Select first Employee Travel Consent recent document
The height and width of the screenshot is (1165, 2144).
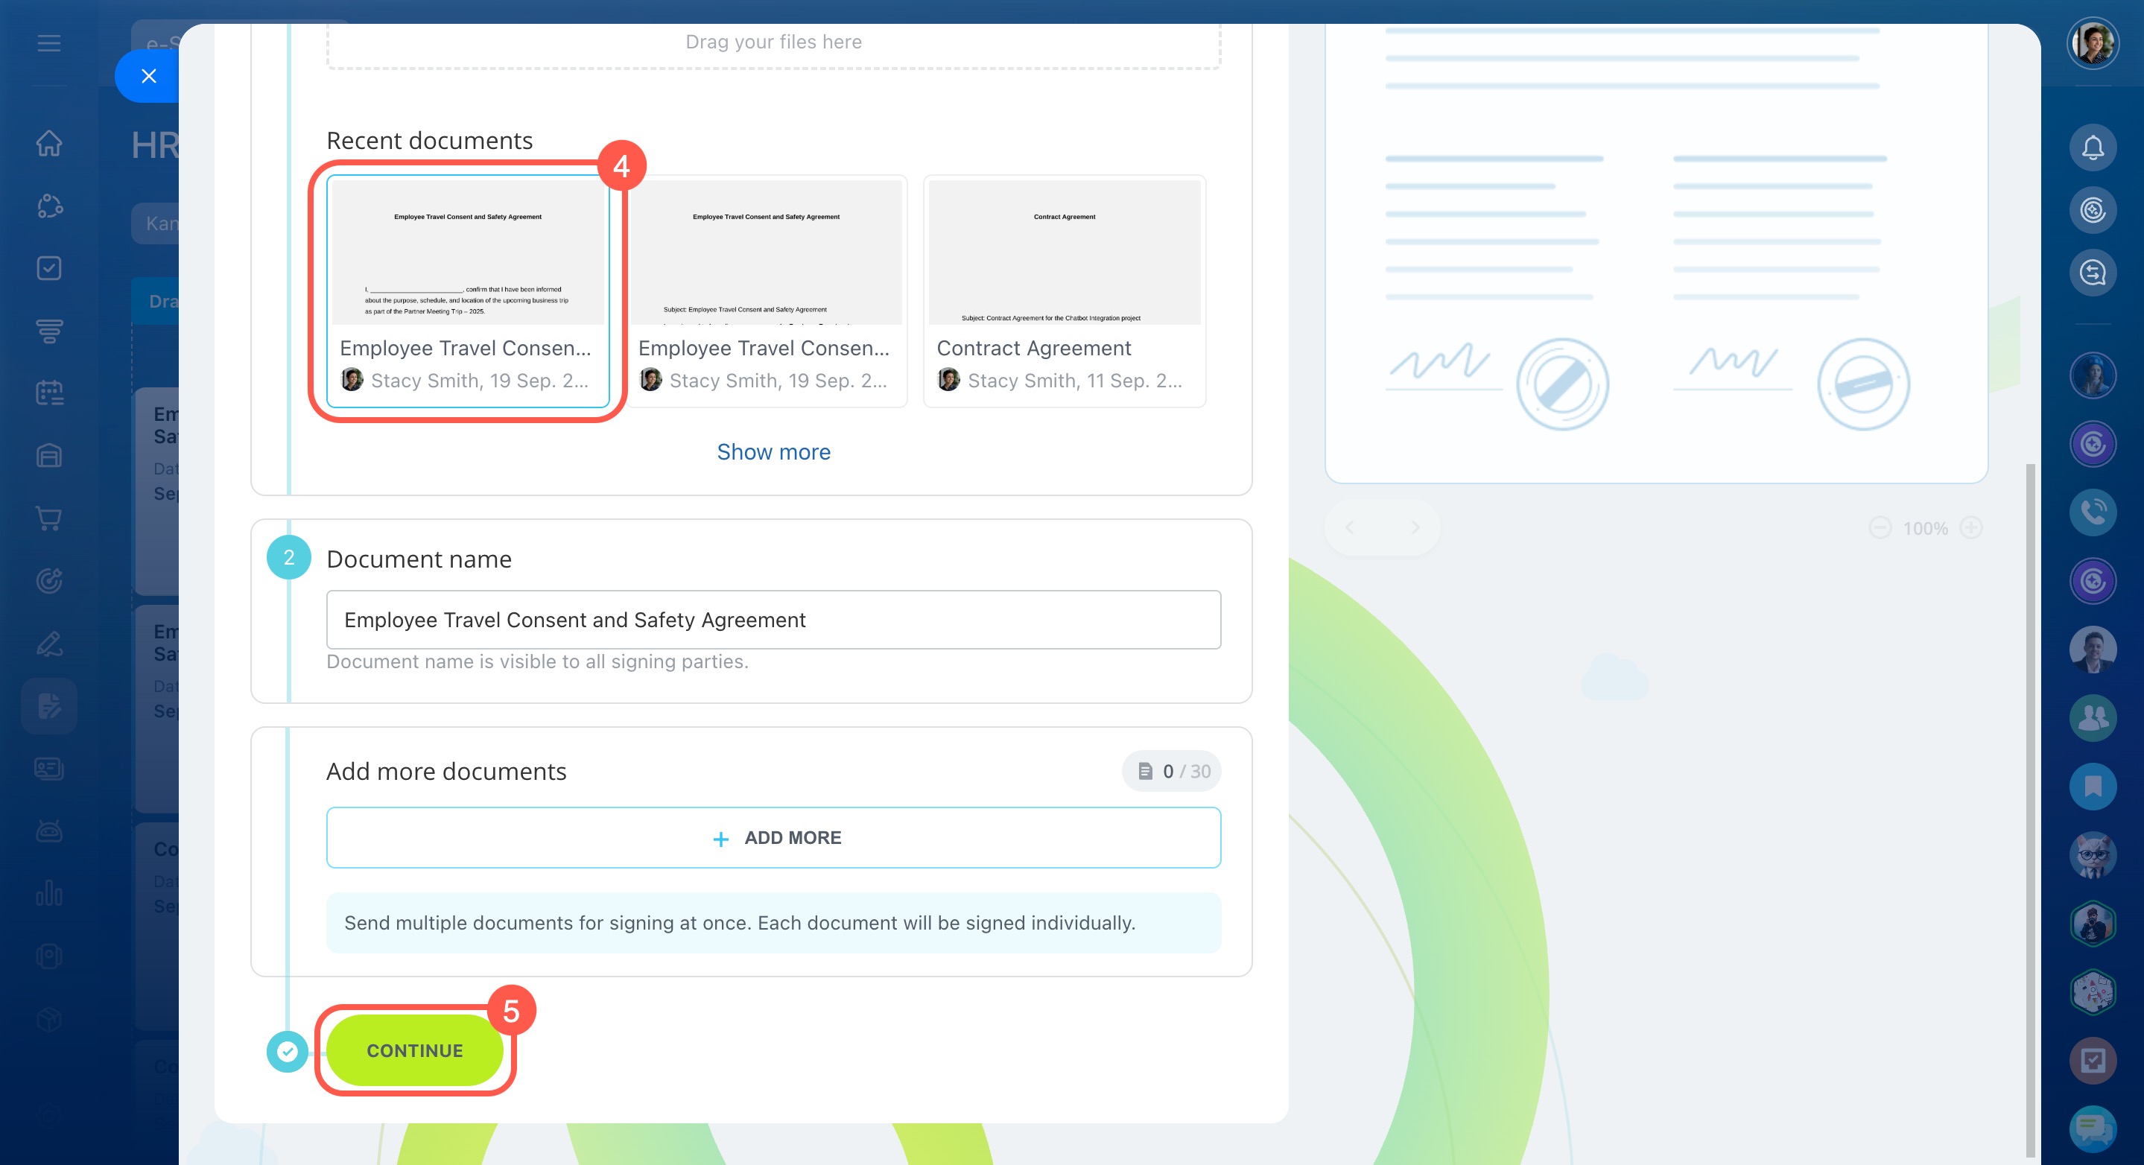pyautogui.click(x=468, y=291)
